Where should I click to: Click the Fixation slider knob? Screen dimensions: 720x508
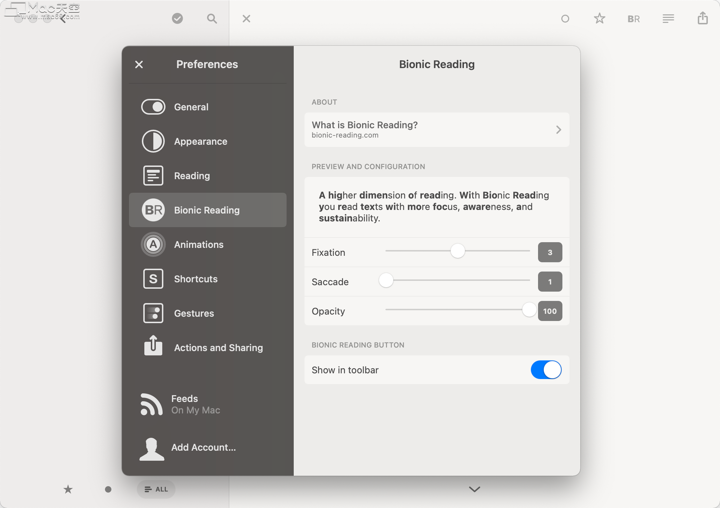click(x=457, y=251)
